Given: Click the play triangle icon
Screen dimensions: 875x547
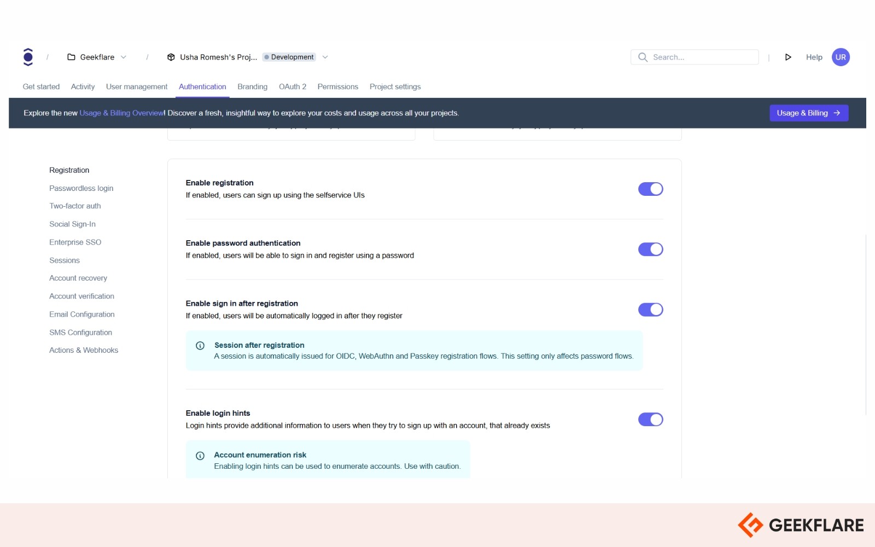Looking at the screenshot, I should [788, 57].
